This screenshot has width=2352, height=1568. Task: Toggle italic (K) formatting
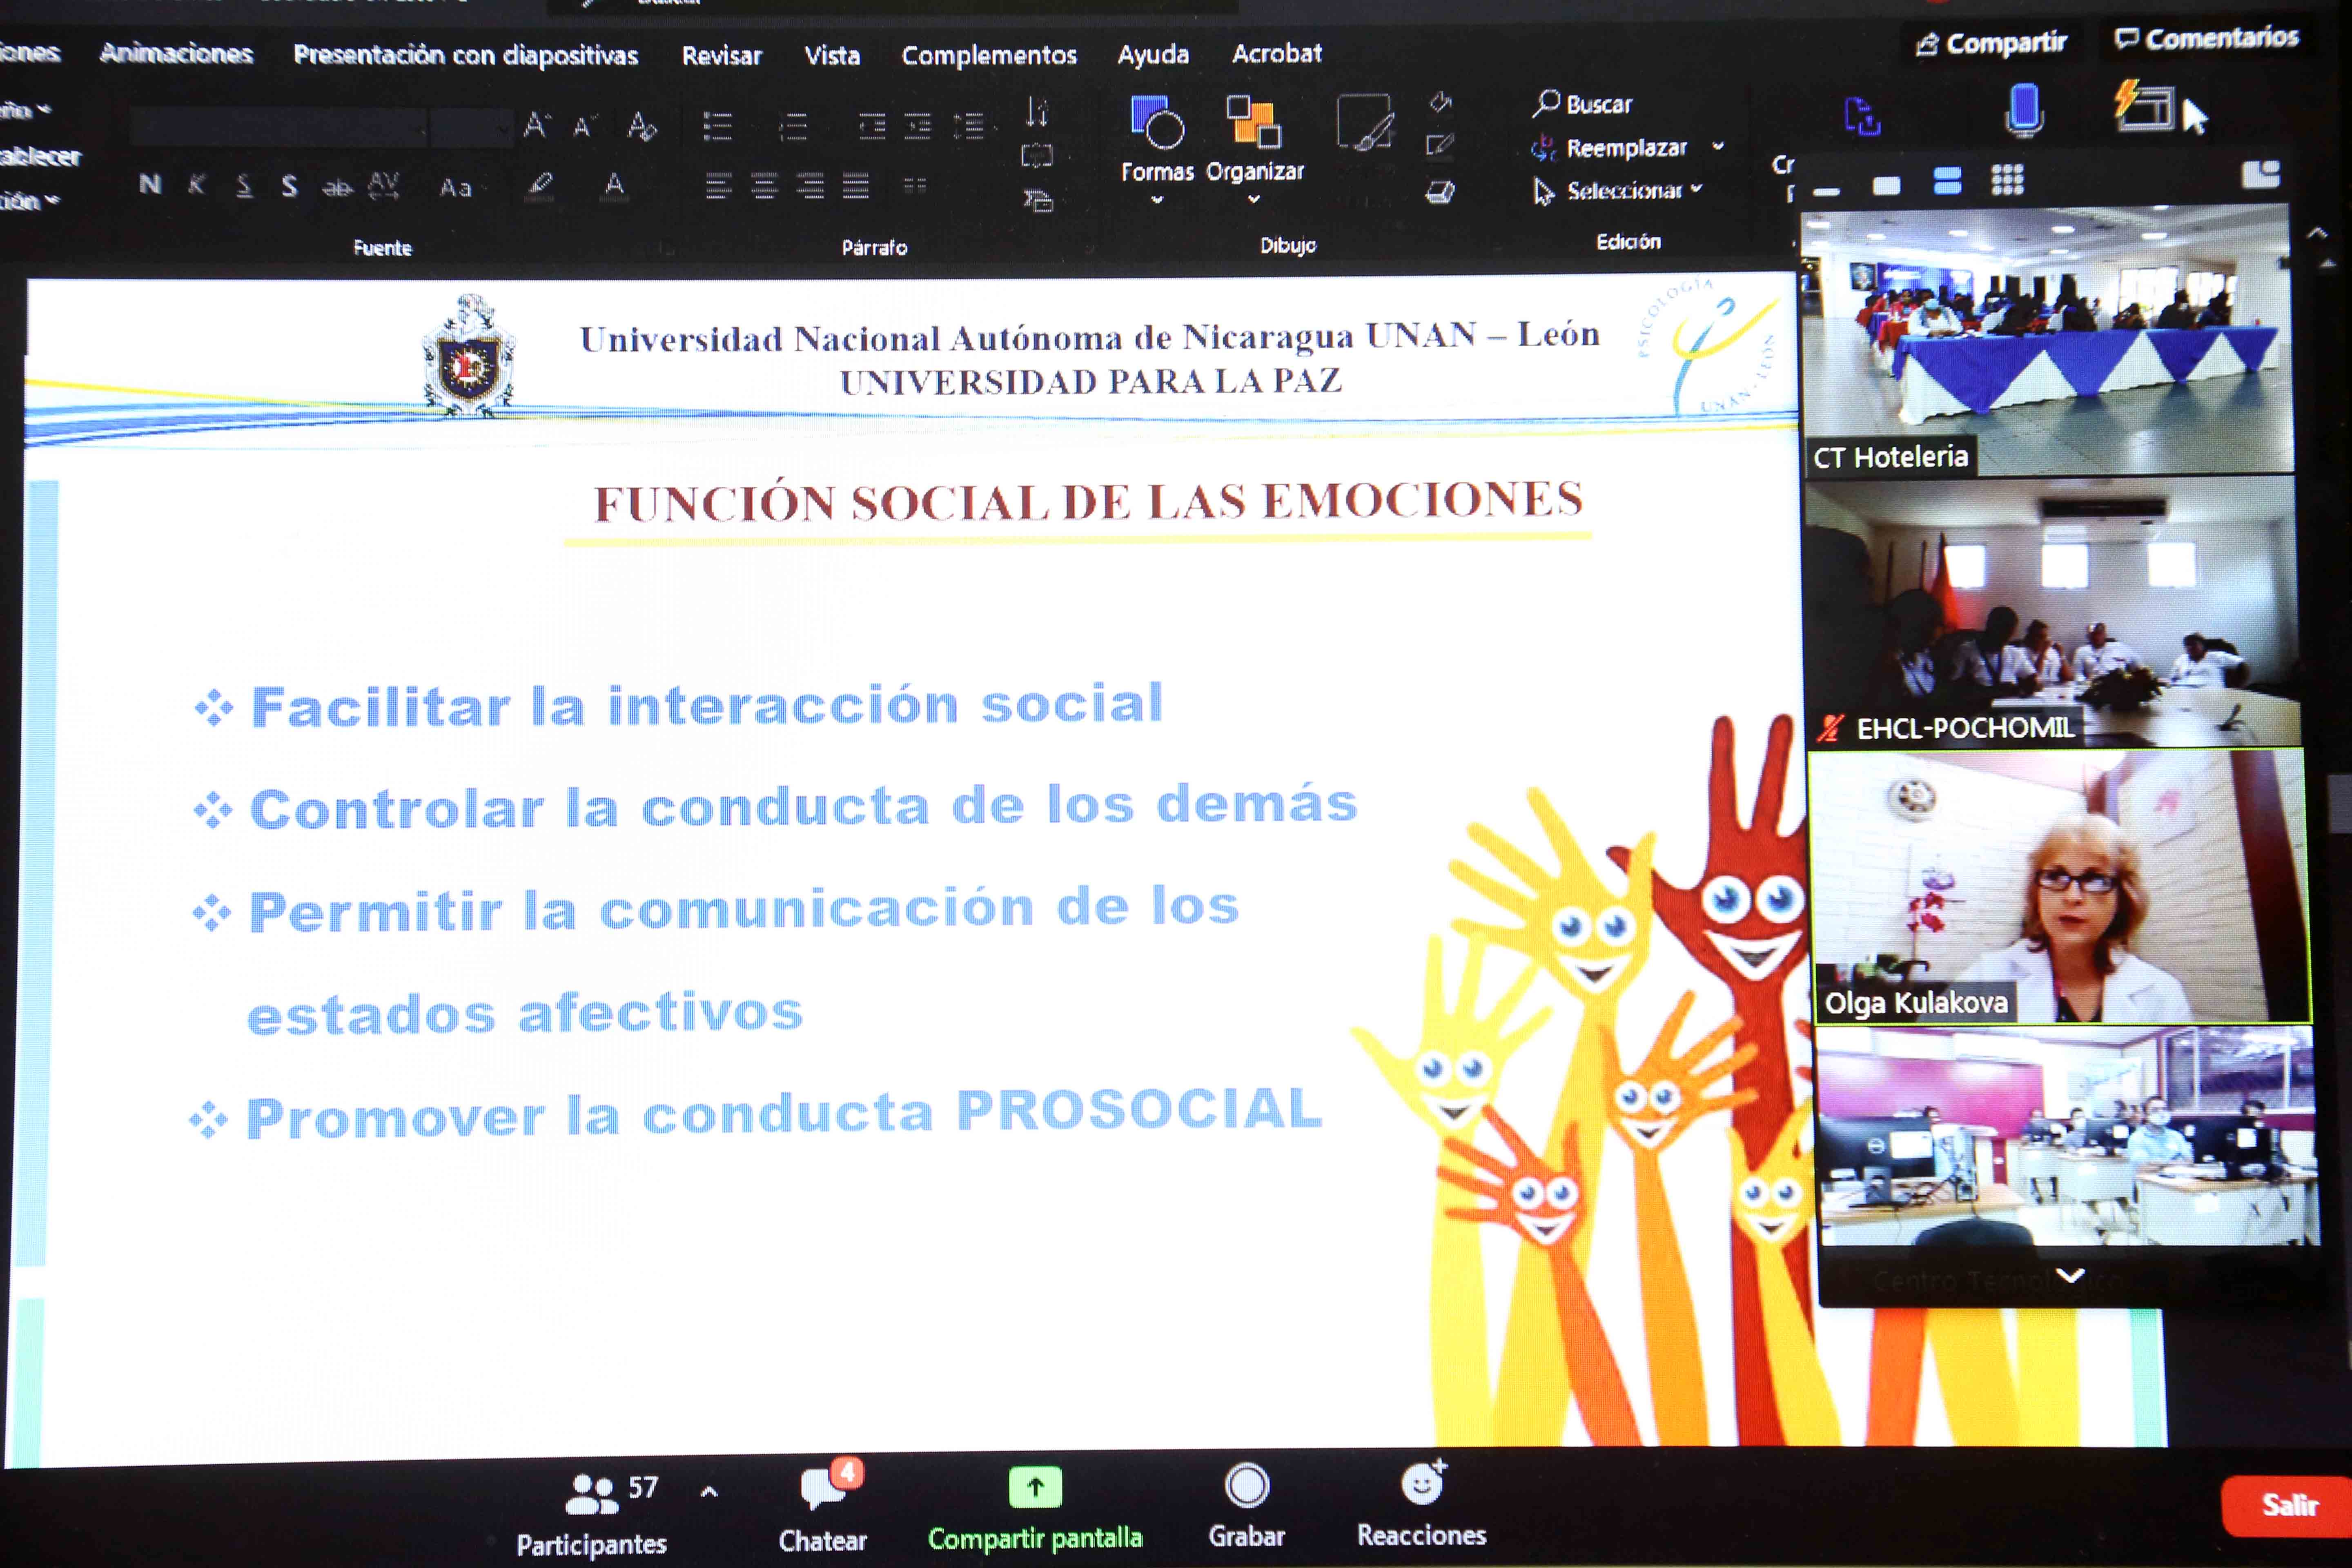coord(197,184)
